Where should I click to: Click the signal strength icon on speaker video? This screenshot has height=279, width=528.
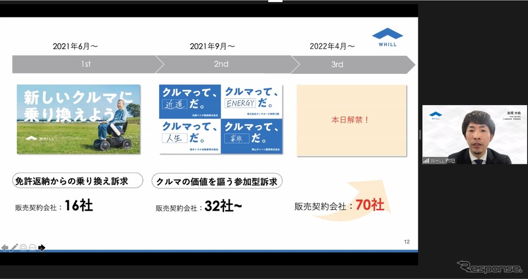(426, 161)
